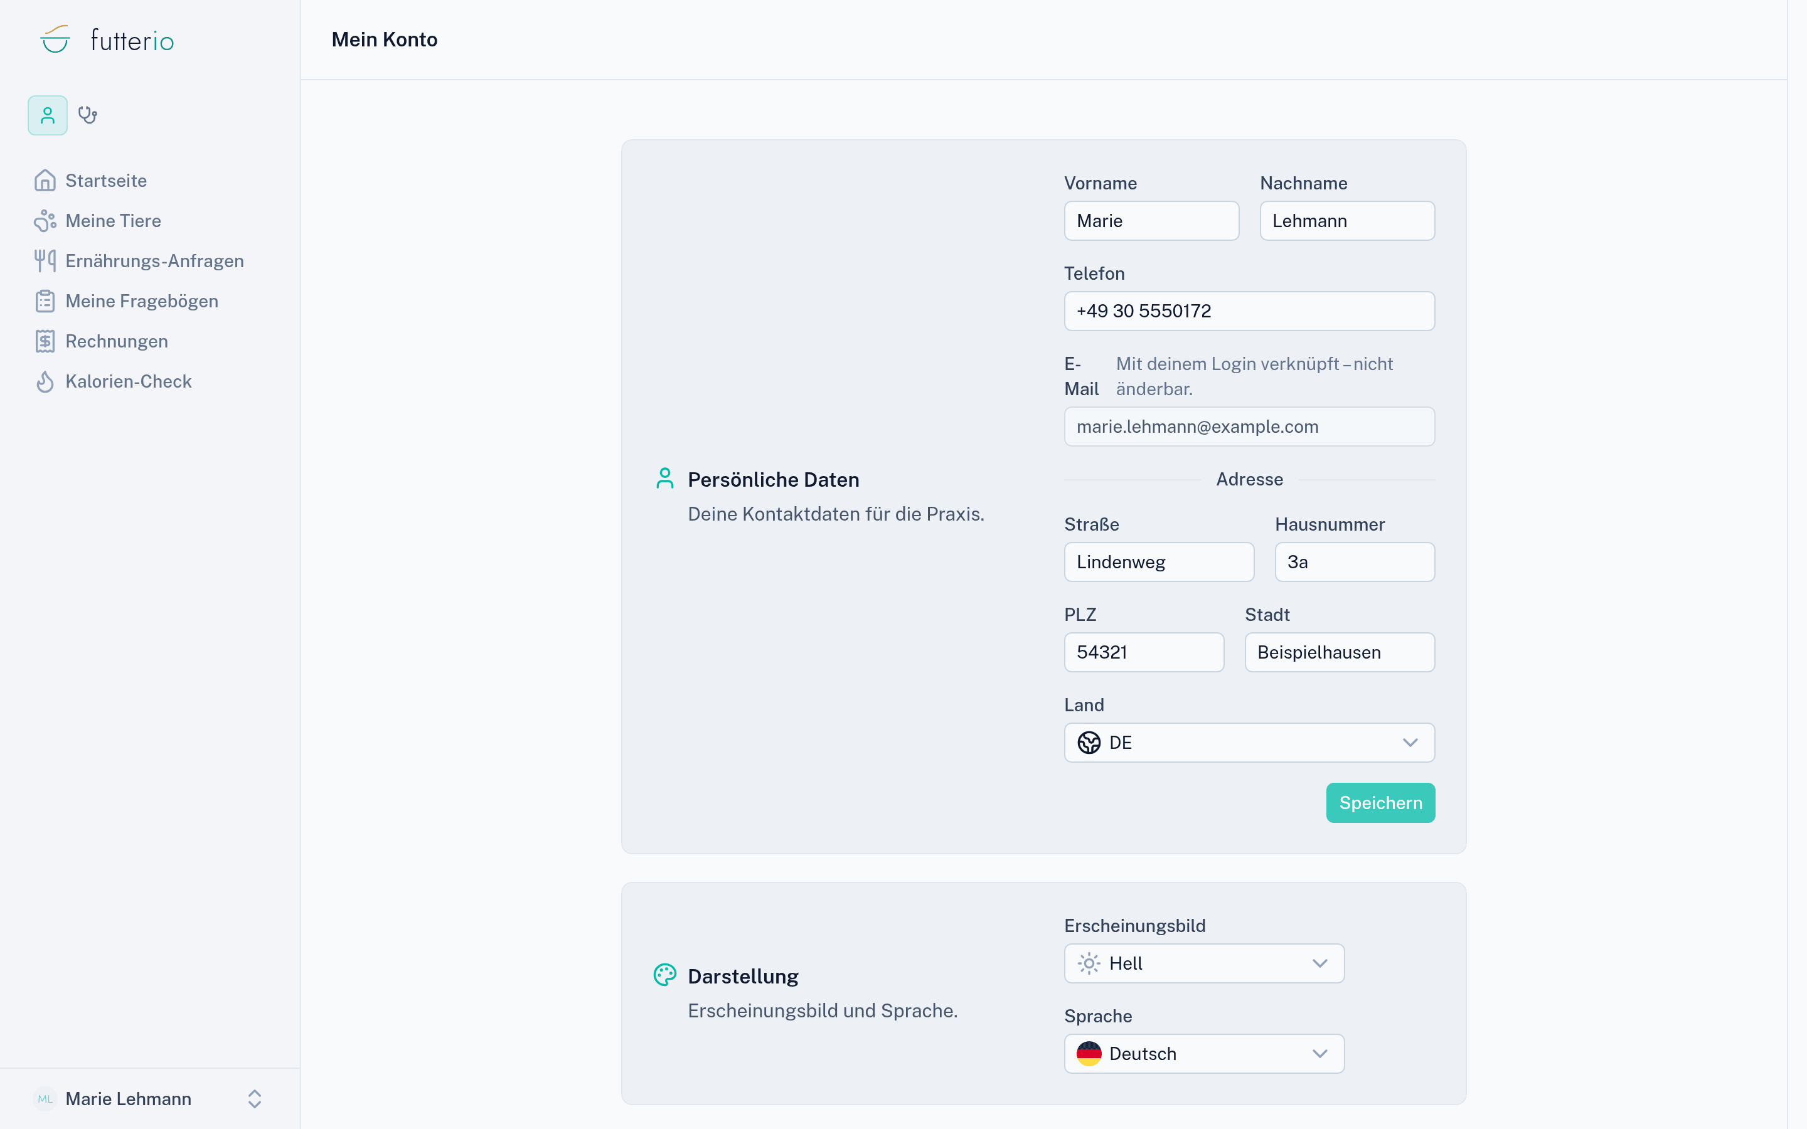1807x1129 pixels.
Task: Click the Stadt input field
Action: pyautogui.click(x=1340, y=652)
